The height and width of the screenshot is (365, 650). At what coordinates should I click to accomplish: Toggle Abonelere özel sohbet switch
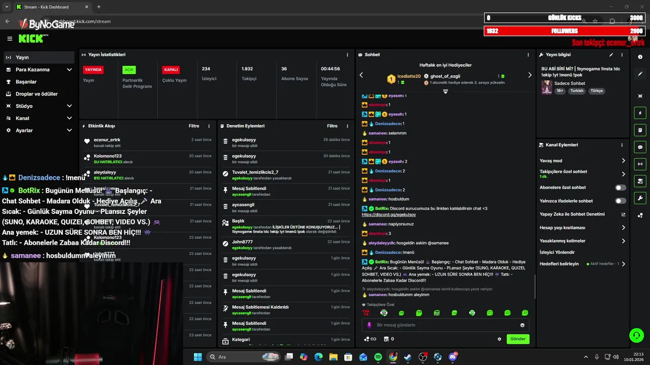coord(621,188)
